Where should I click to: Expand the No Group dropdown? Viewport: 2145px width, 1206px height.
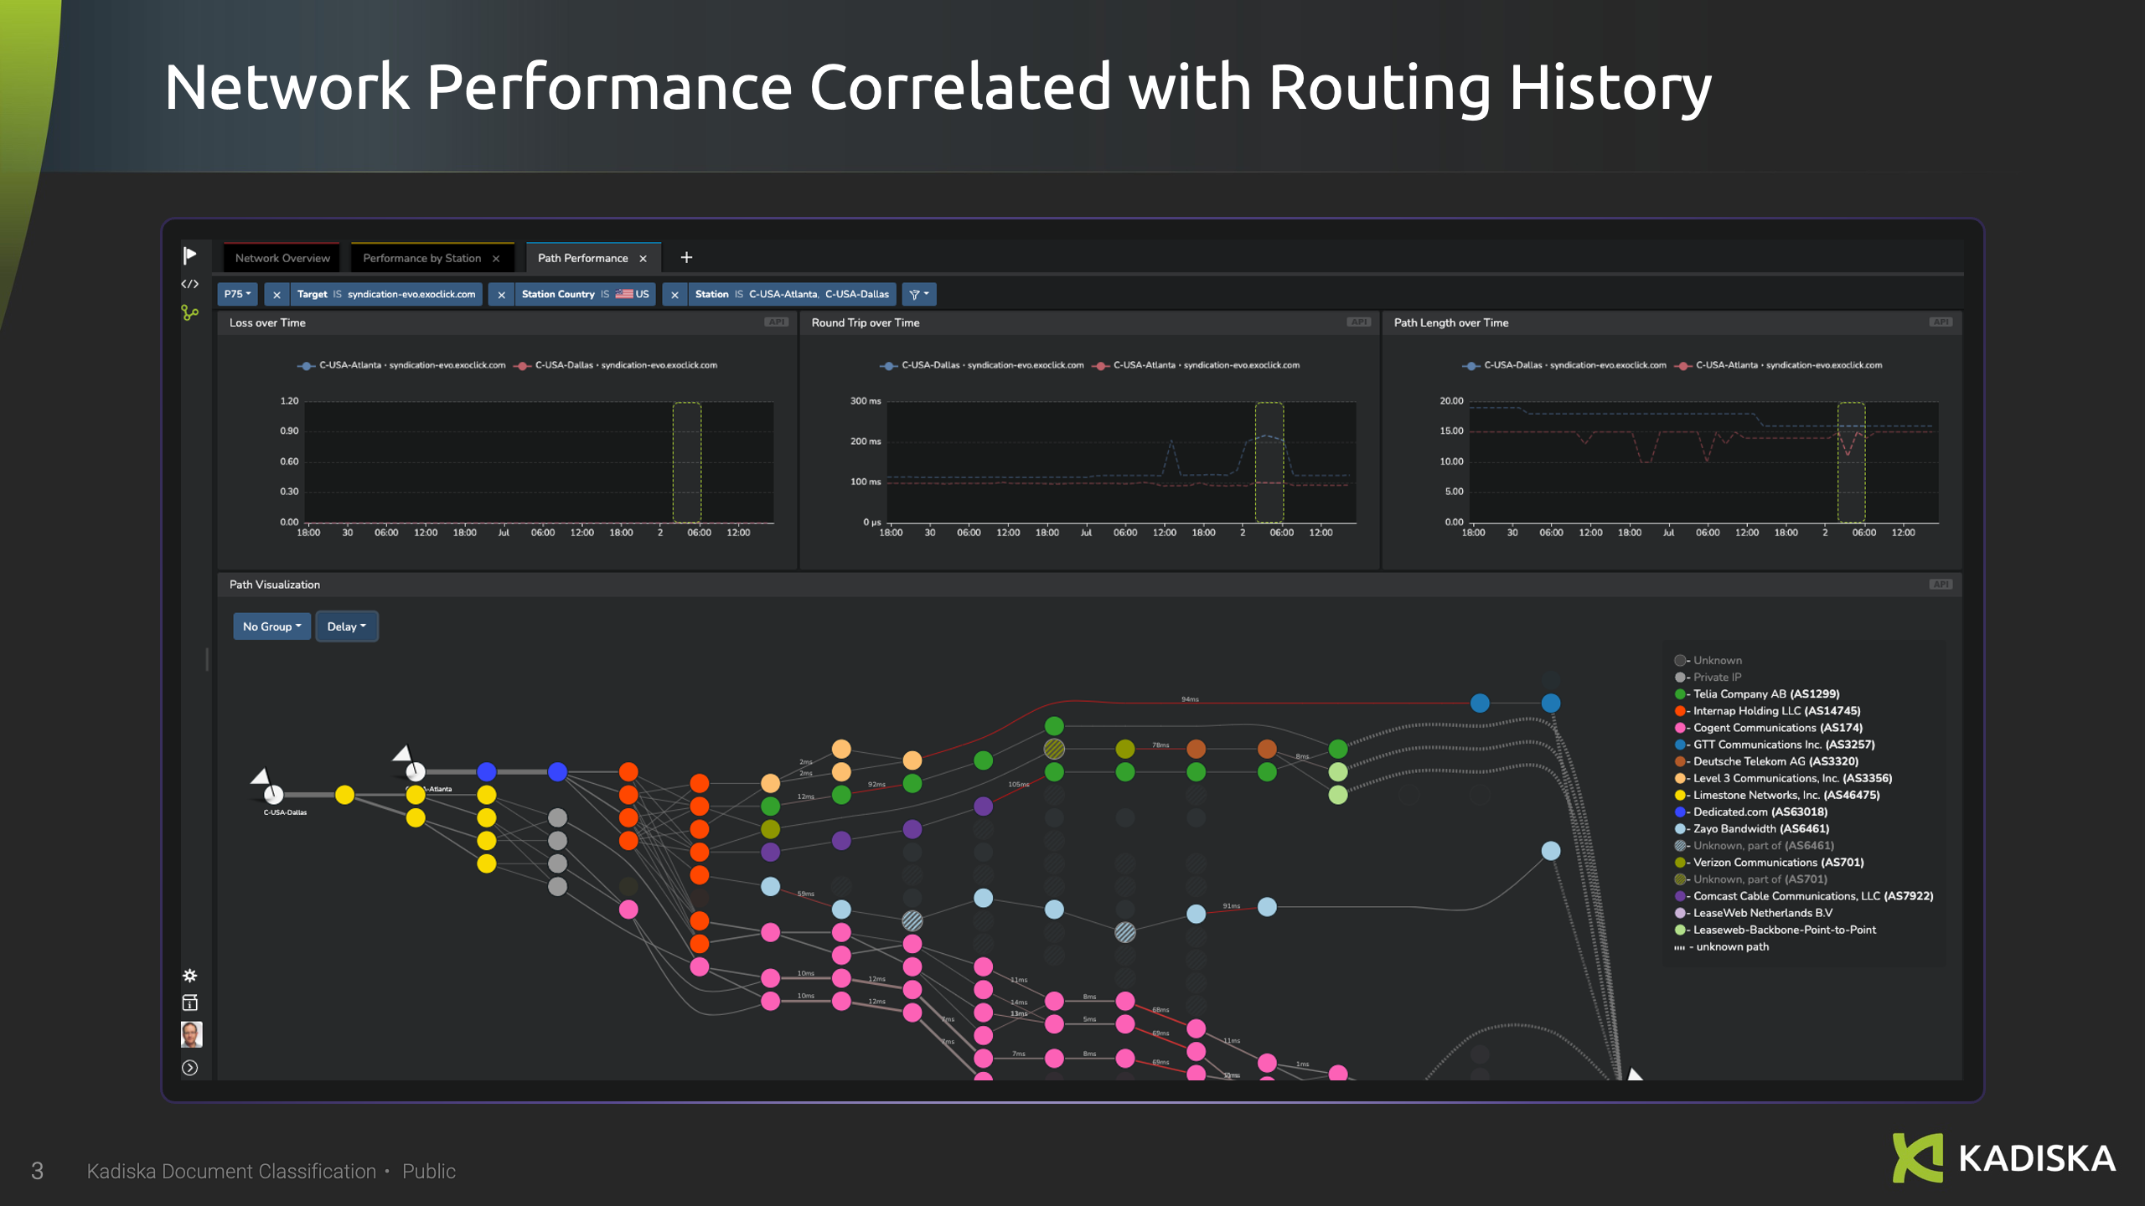pos(271,626)
